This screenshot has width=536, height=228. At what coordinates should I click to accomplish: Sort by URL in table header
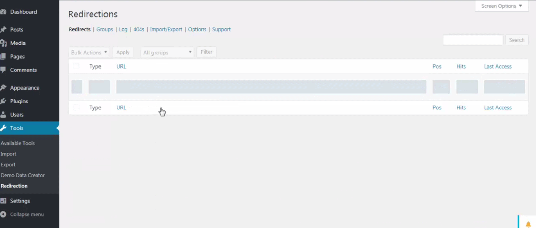pyautogui.click(x=121, y=66)
